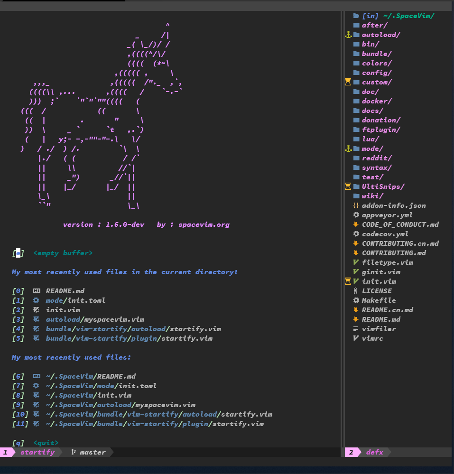Click the lines icon beside vimfiler
Viewport: 454px width, 474px height.
[x=356, y=329]
